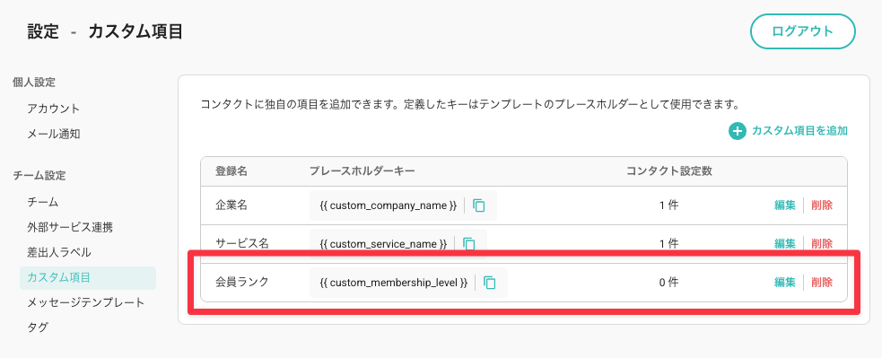The height and width of the screenshot is (358, 882).
Task: Click the 0 件 contact count
Action: pos(668,283)
